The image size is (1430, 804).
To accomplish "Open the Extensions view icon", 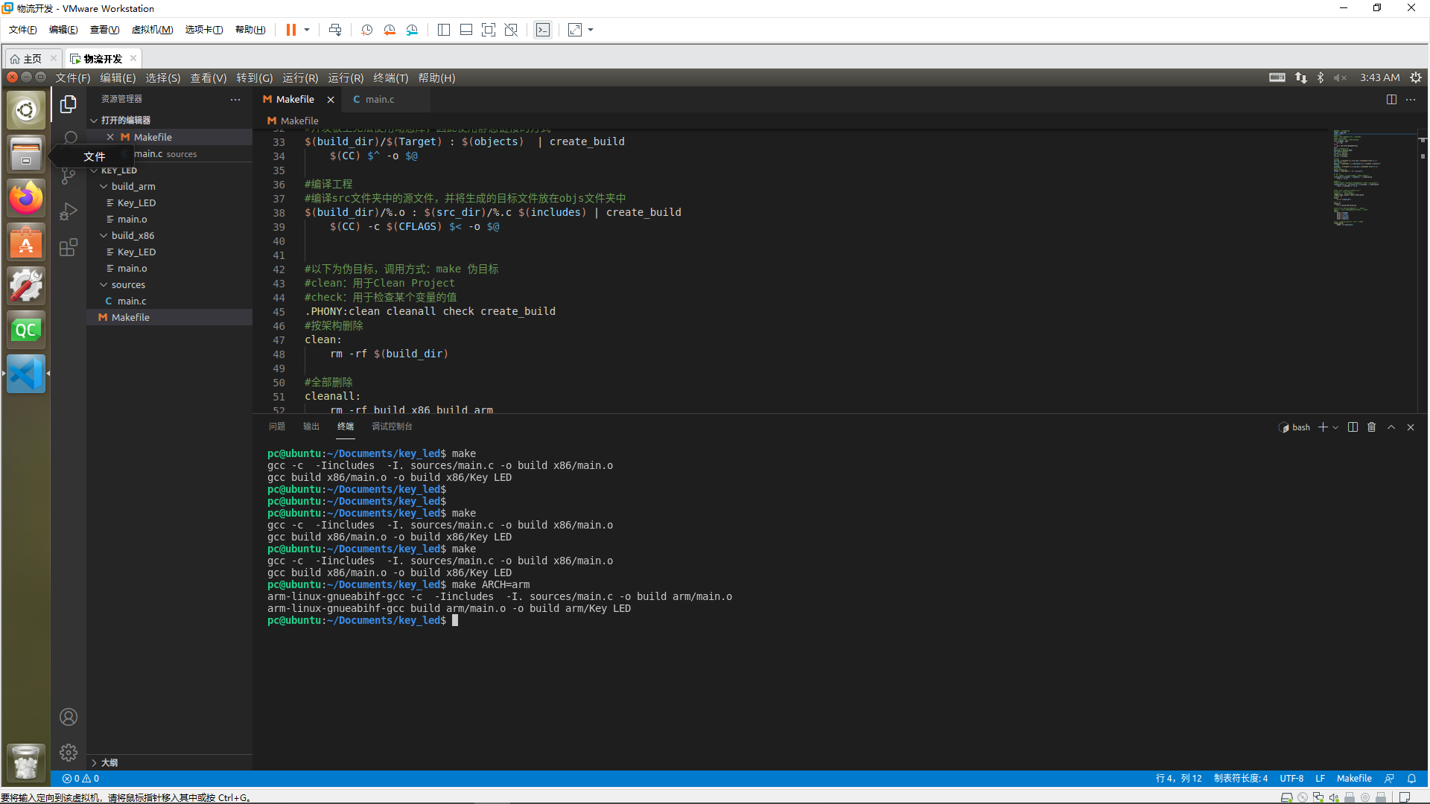I will [x=69, y=248].
